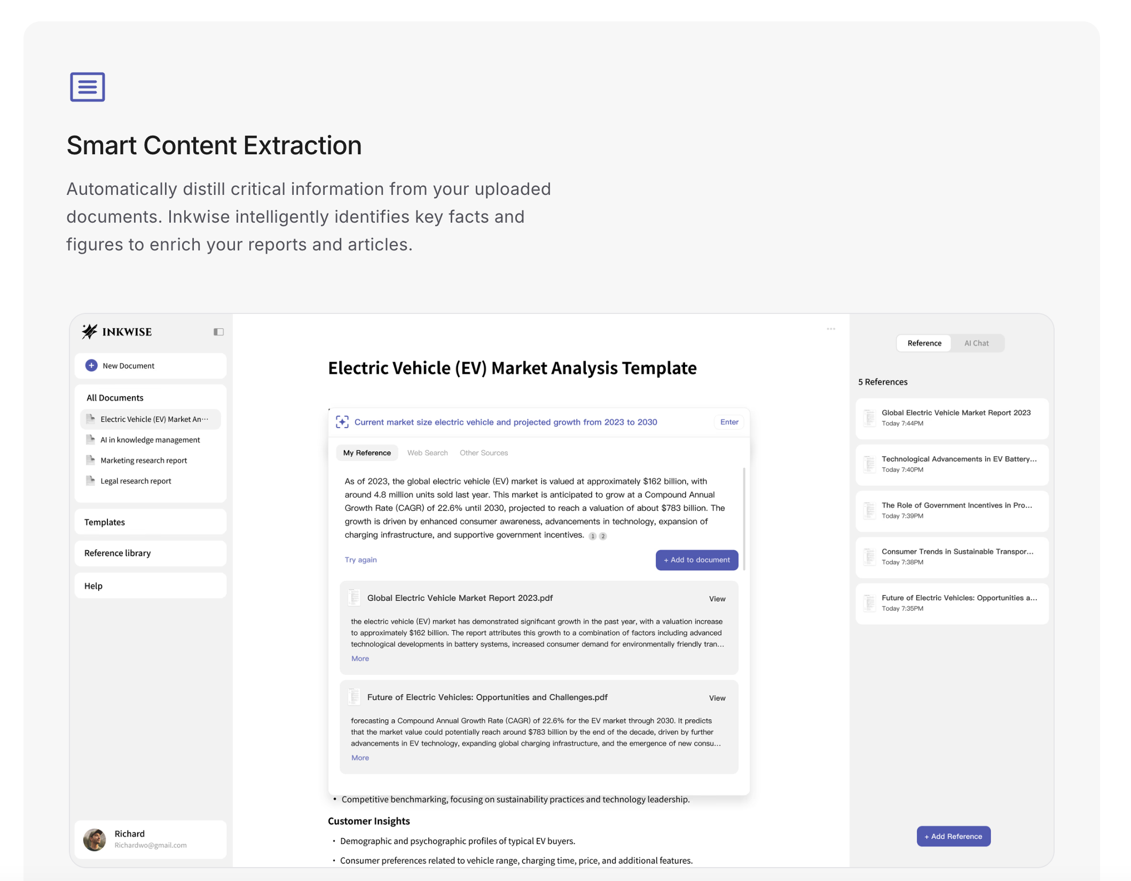Select the Other Sources tab
1131x881 pixels.
pyautogui.click(x=483, y=453)
